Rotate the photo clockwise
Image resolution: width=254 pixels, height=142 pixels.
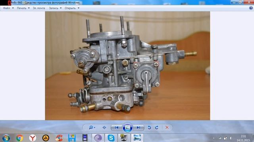tap(157, 127)
